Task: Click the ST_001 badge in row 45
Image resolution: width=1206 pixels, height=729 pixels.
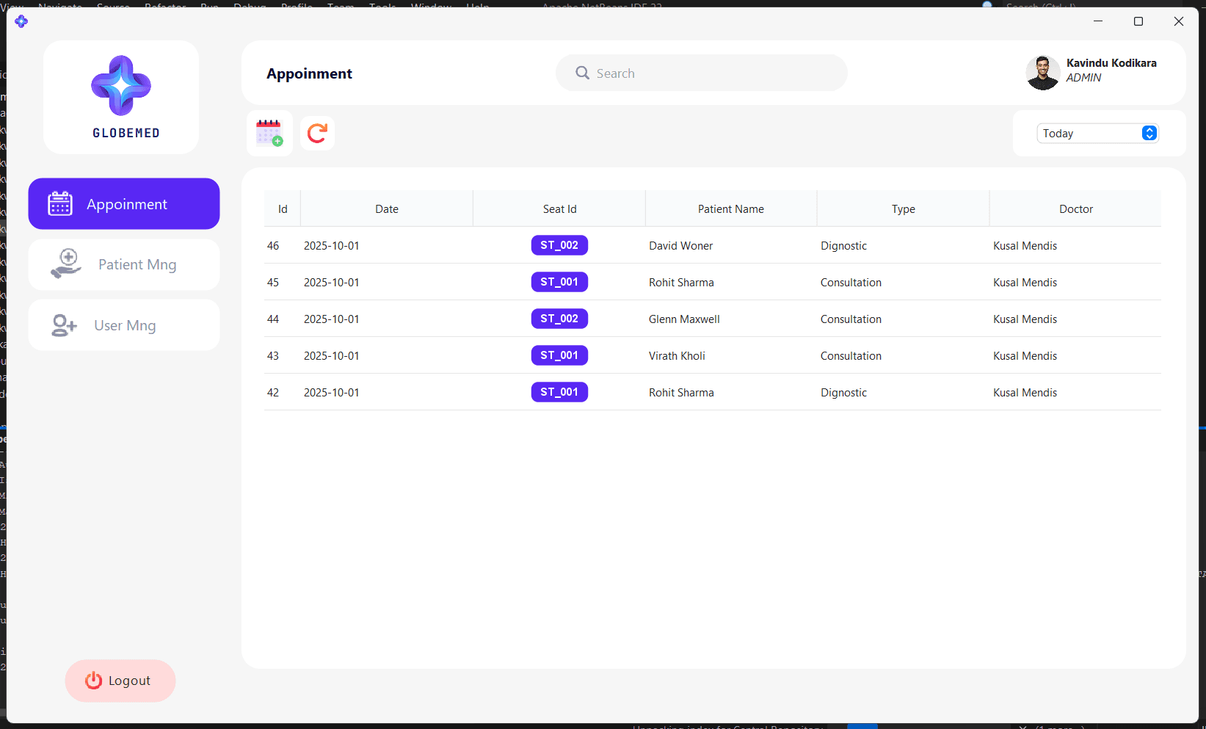Action: (x=559, y=282)
